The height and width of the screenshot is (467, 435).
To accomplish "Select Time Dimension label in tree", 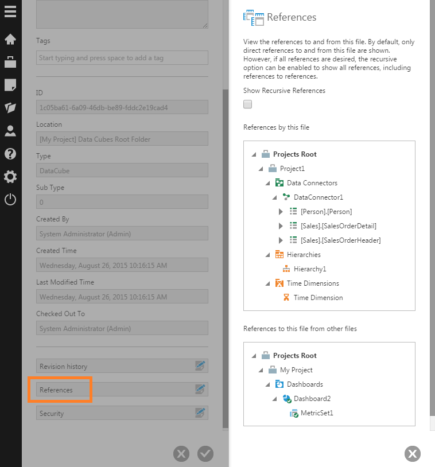I will tap(318, 298).
